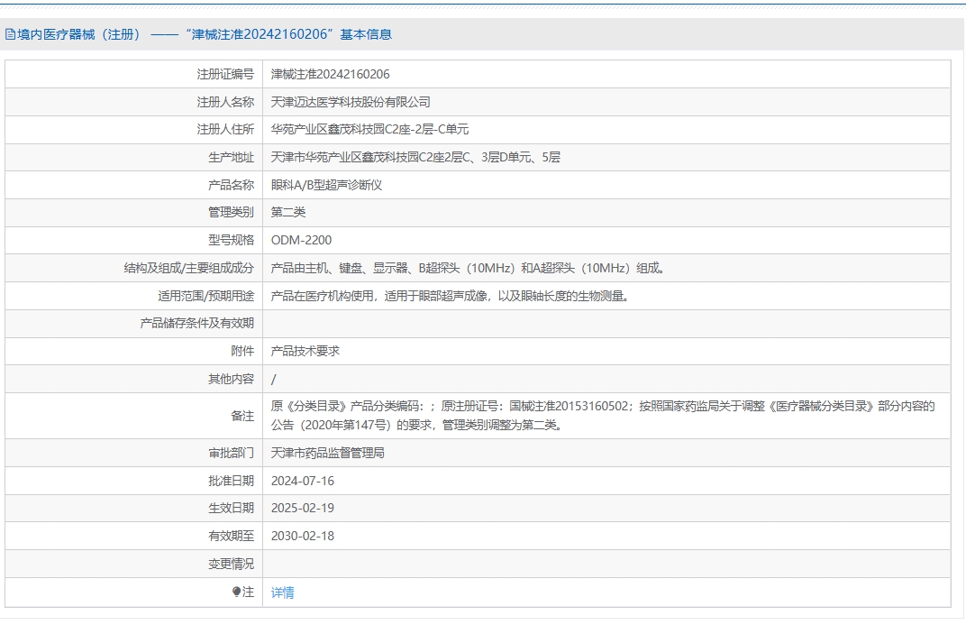The width and height of the screenshot is (966, 634).
Task: Click effective date 2025-02-19
Action: pos(303,508)
